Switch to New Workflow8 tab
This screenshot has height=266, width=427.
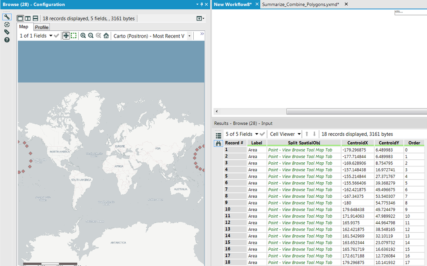(x=233, y=4)
